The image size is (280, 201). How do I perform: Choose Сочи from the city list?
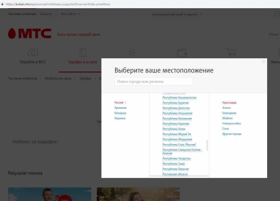[x=226, y=128]
